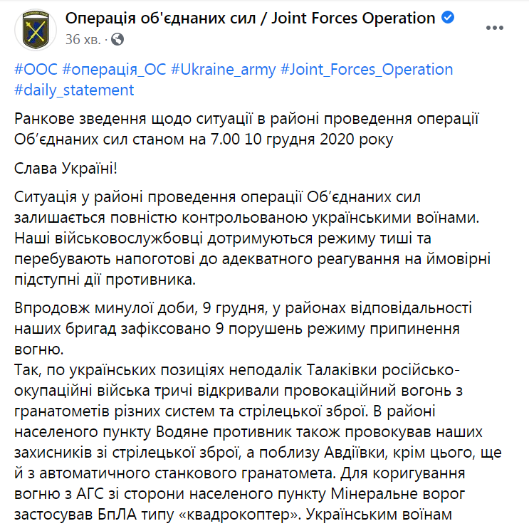Select the #Joint_Forces_Operation hashtag
529x526 pixels.
367,70
